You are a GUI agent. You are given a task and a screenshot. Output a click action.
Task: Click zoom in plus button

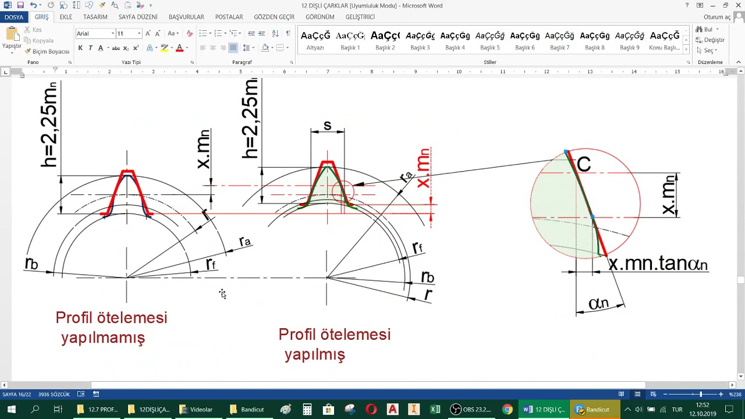tap(721, 395)
